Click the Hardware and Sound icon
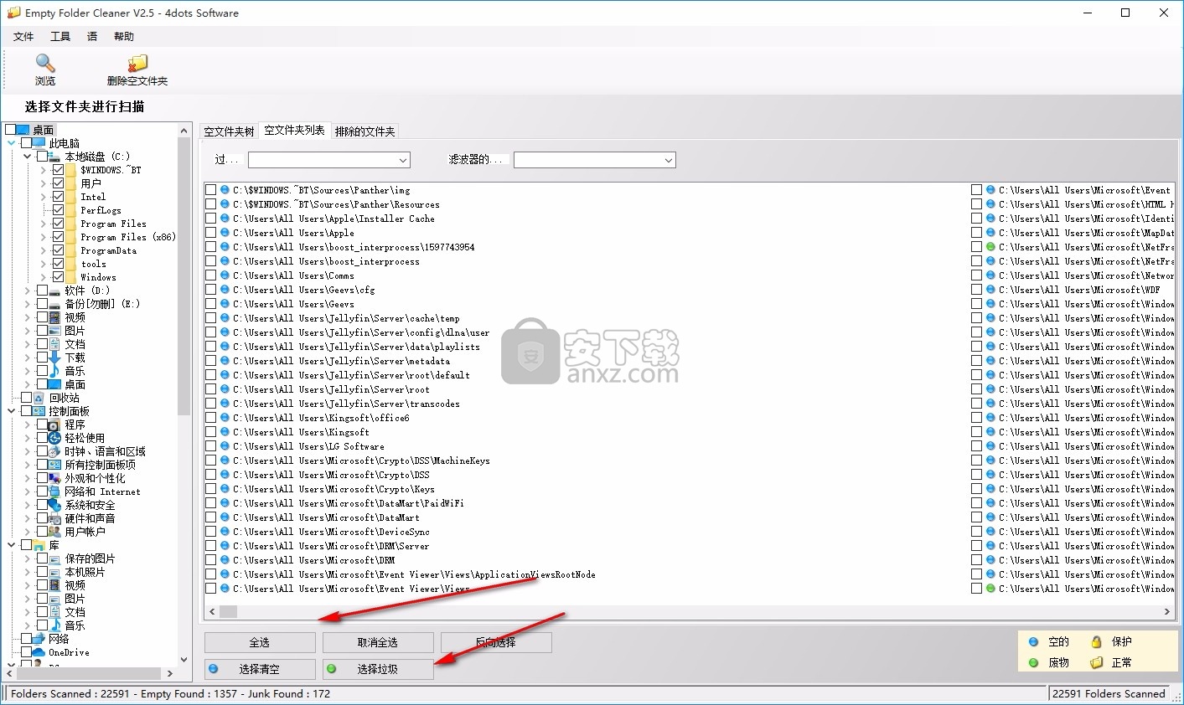Image resolution: width=1184 pixels, height=705 pixels. (x=55, y=518)
